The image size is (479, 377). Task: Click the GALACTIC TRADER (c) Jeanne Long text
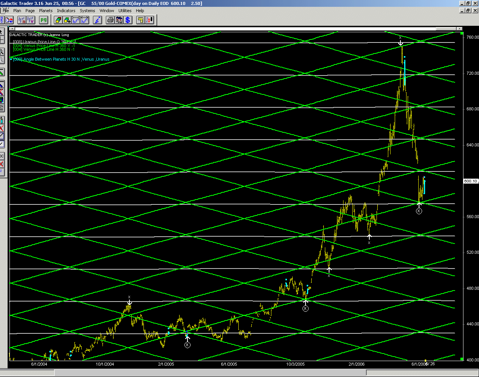(39, 35)
